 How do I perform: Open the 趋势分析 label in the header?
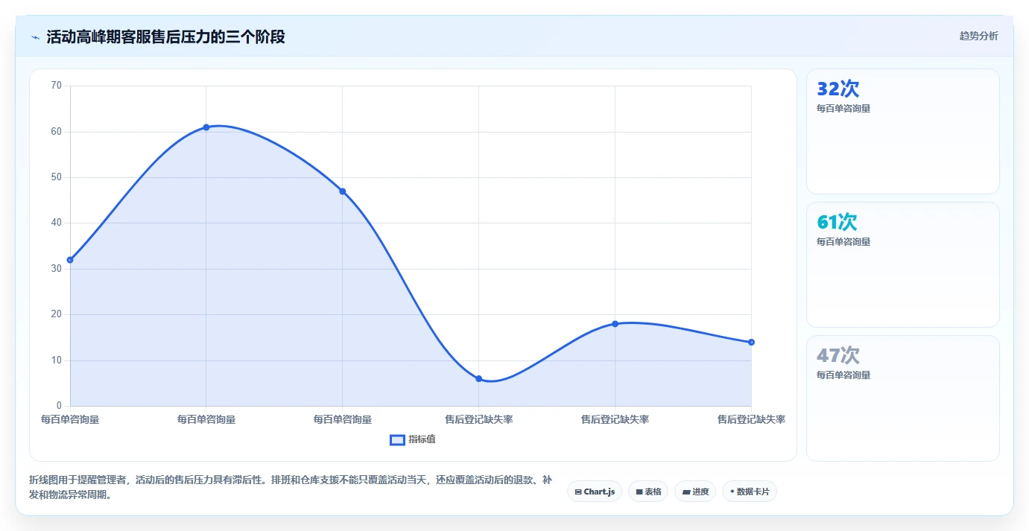coord(978,36)
